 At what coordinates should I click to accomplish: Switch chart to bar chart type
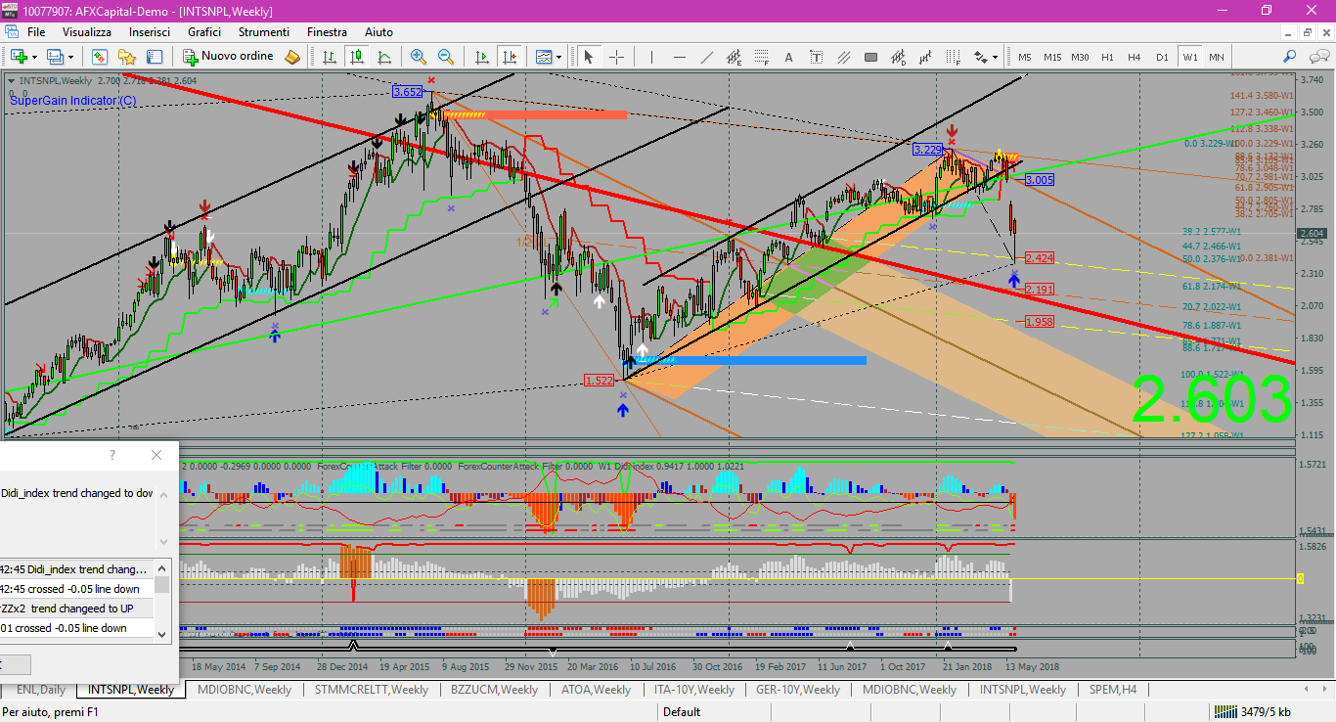coord(330,57)
